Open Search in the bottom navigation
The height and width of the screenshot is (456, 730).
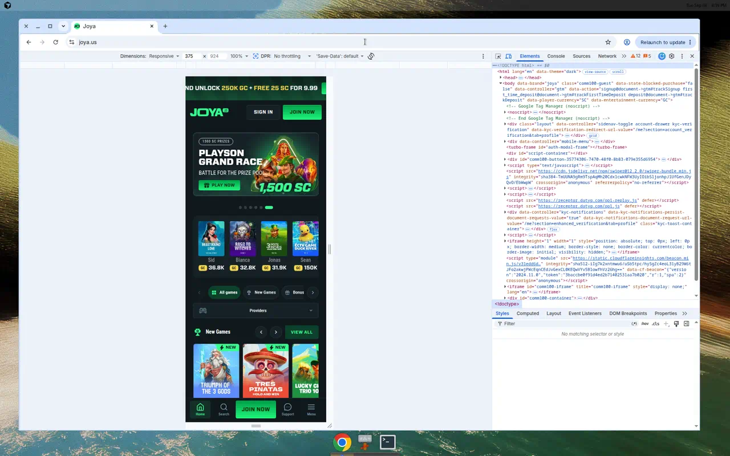tap(224, 409)
